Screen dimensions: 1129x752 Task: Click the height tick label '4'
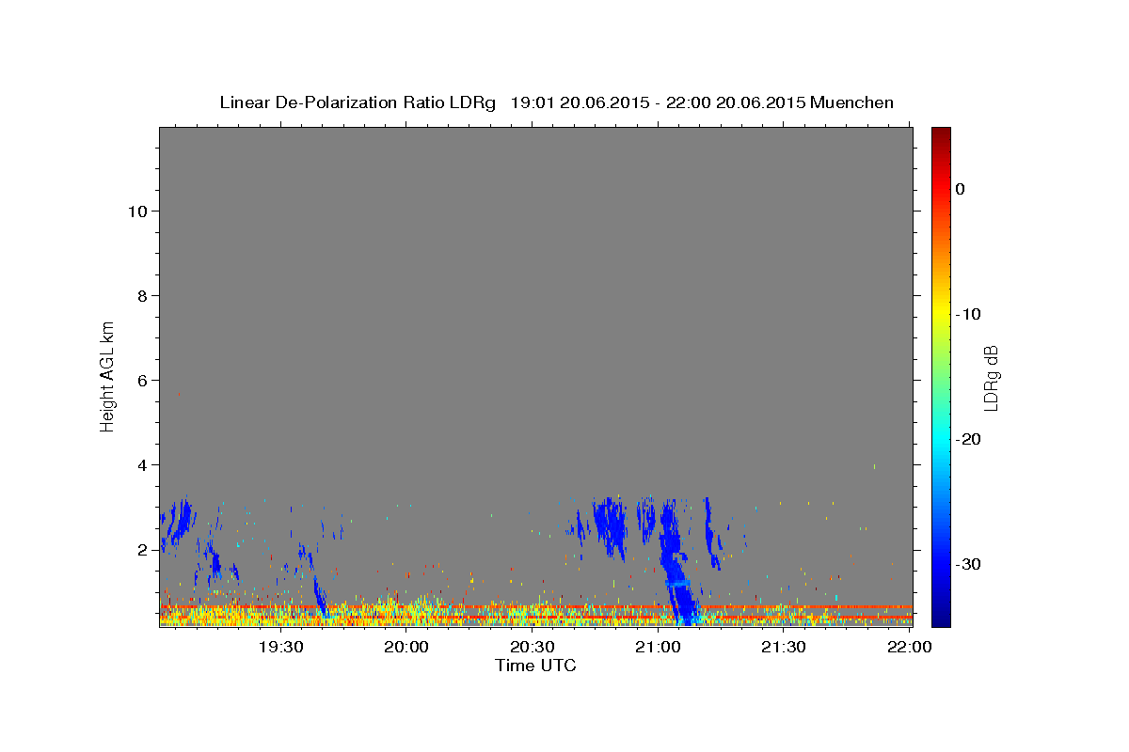pyautogui.click(x=141, y=465)
